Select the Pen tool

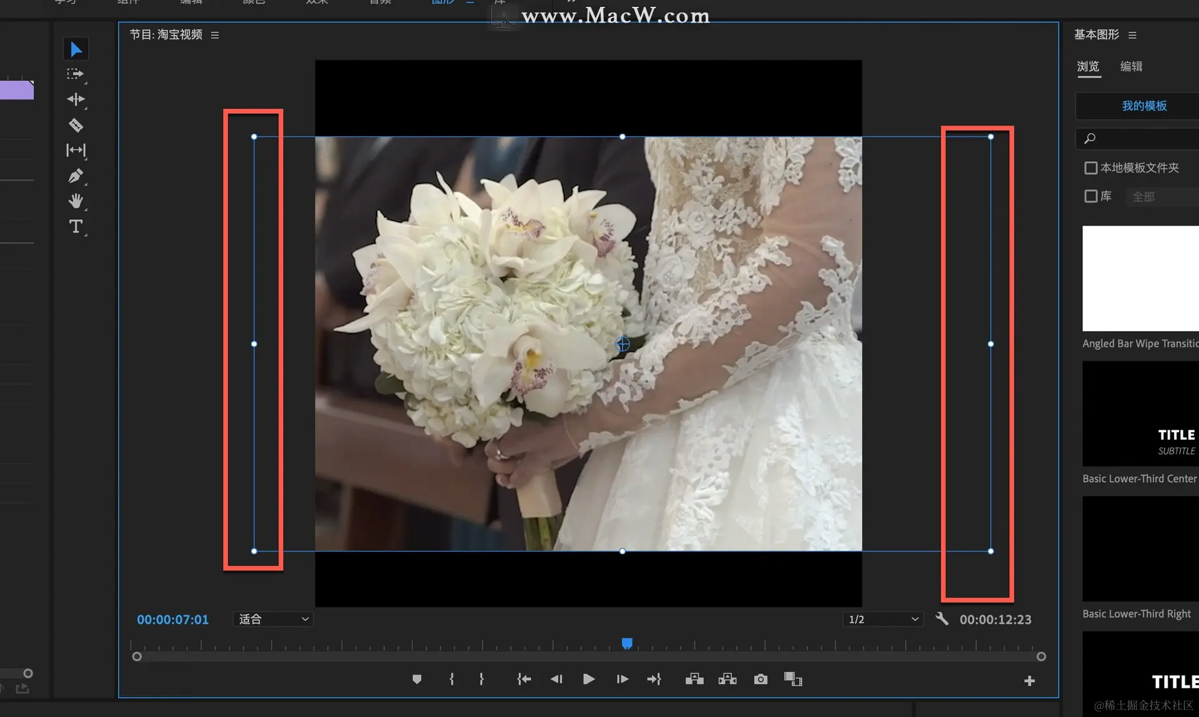[x=76, y=176]
